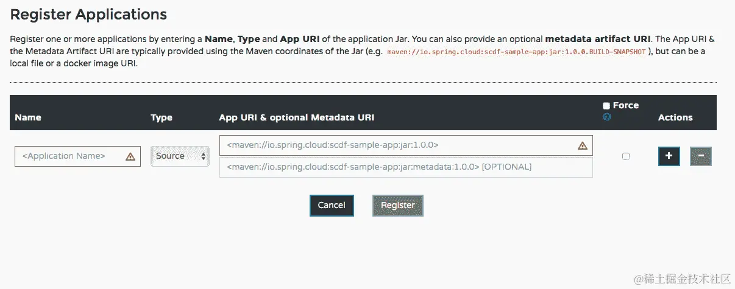Click warning icon in App URI field
The width and height of the screenshot is (735, 289).
(x=582, y=145)
